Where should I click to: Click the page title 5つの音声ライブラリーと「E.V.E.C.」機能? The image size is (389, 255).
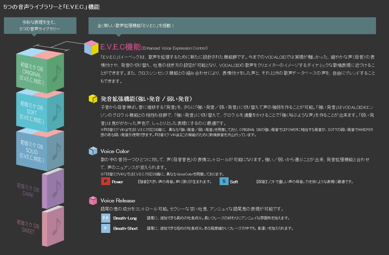tap(51, 7)
